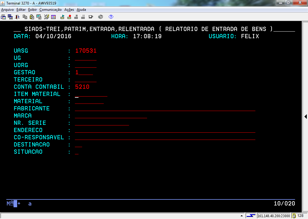Click the Copy toolbar icon
Screen dimensions: 308x219
pyautogui.click(x=25, y=17)
